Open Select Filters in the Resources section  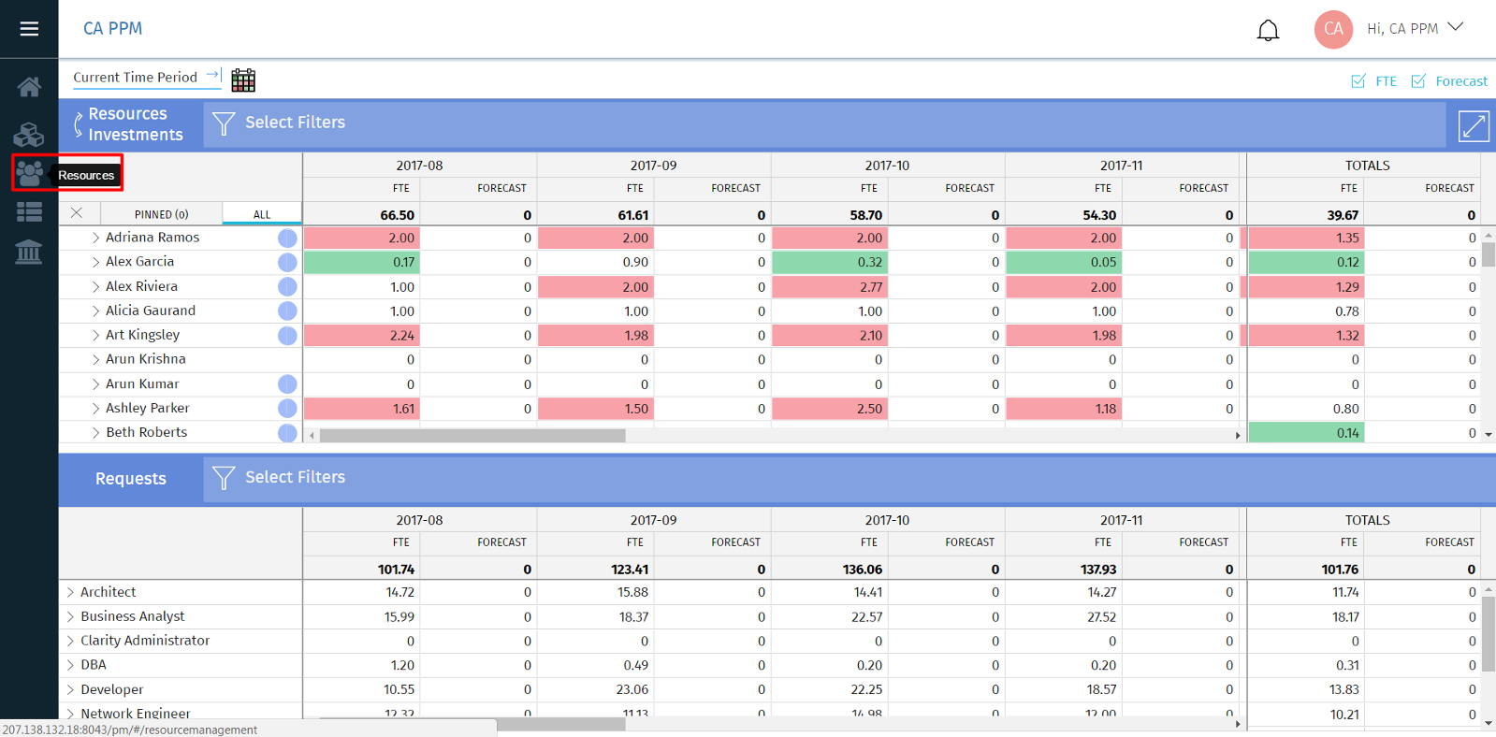point(295,123)
